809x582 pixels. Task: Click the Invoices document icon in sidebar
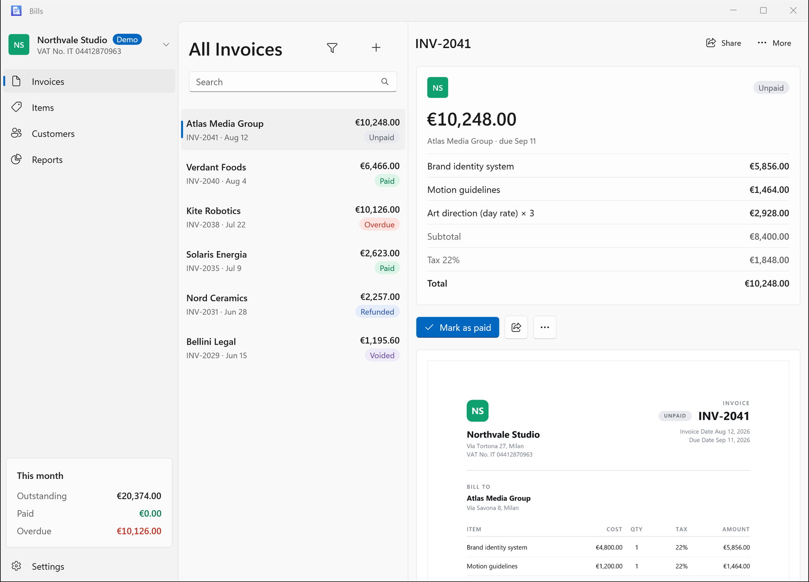coord(17,81)
